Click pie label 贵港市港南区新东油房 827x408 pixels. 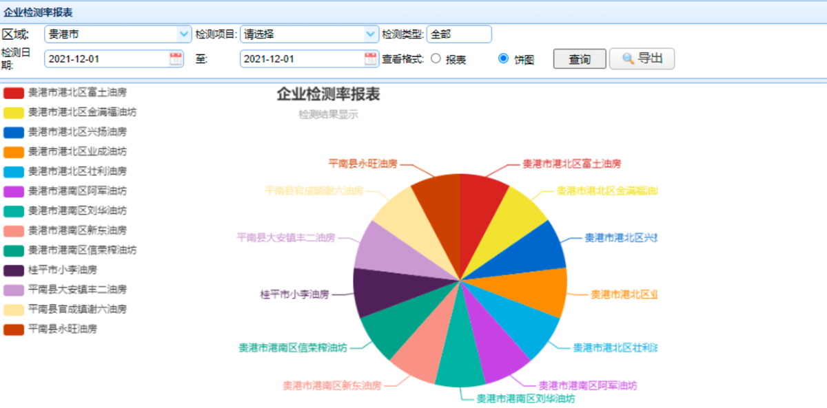point(332,385)
